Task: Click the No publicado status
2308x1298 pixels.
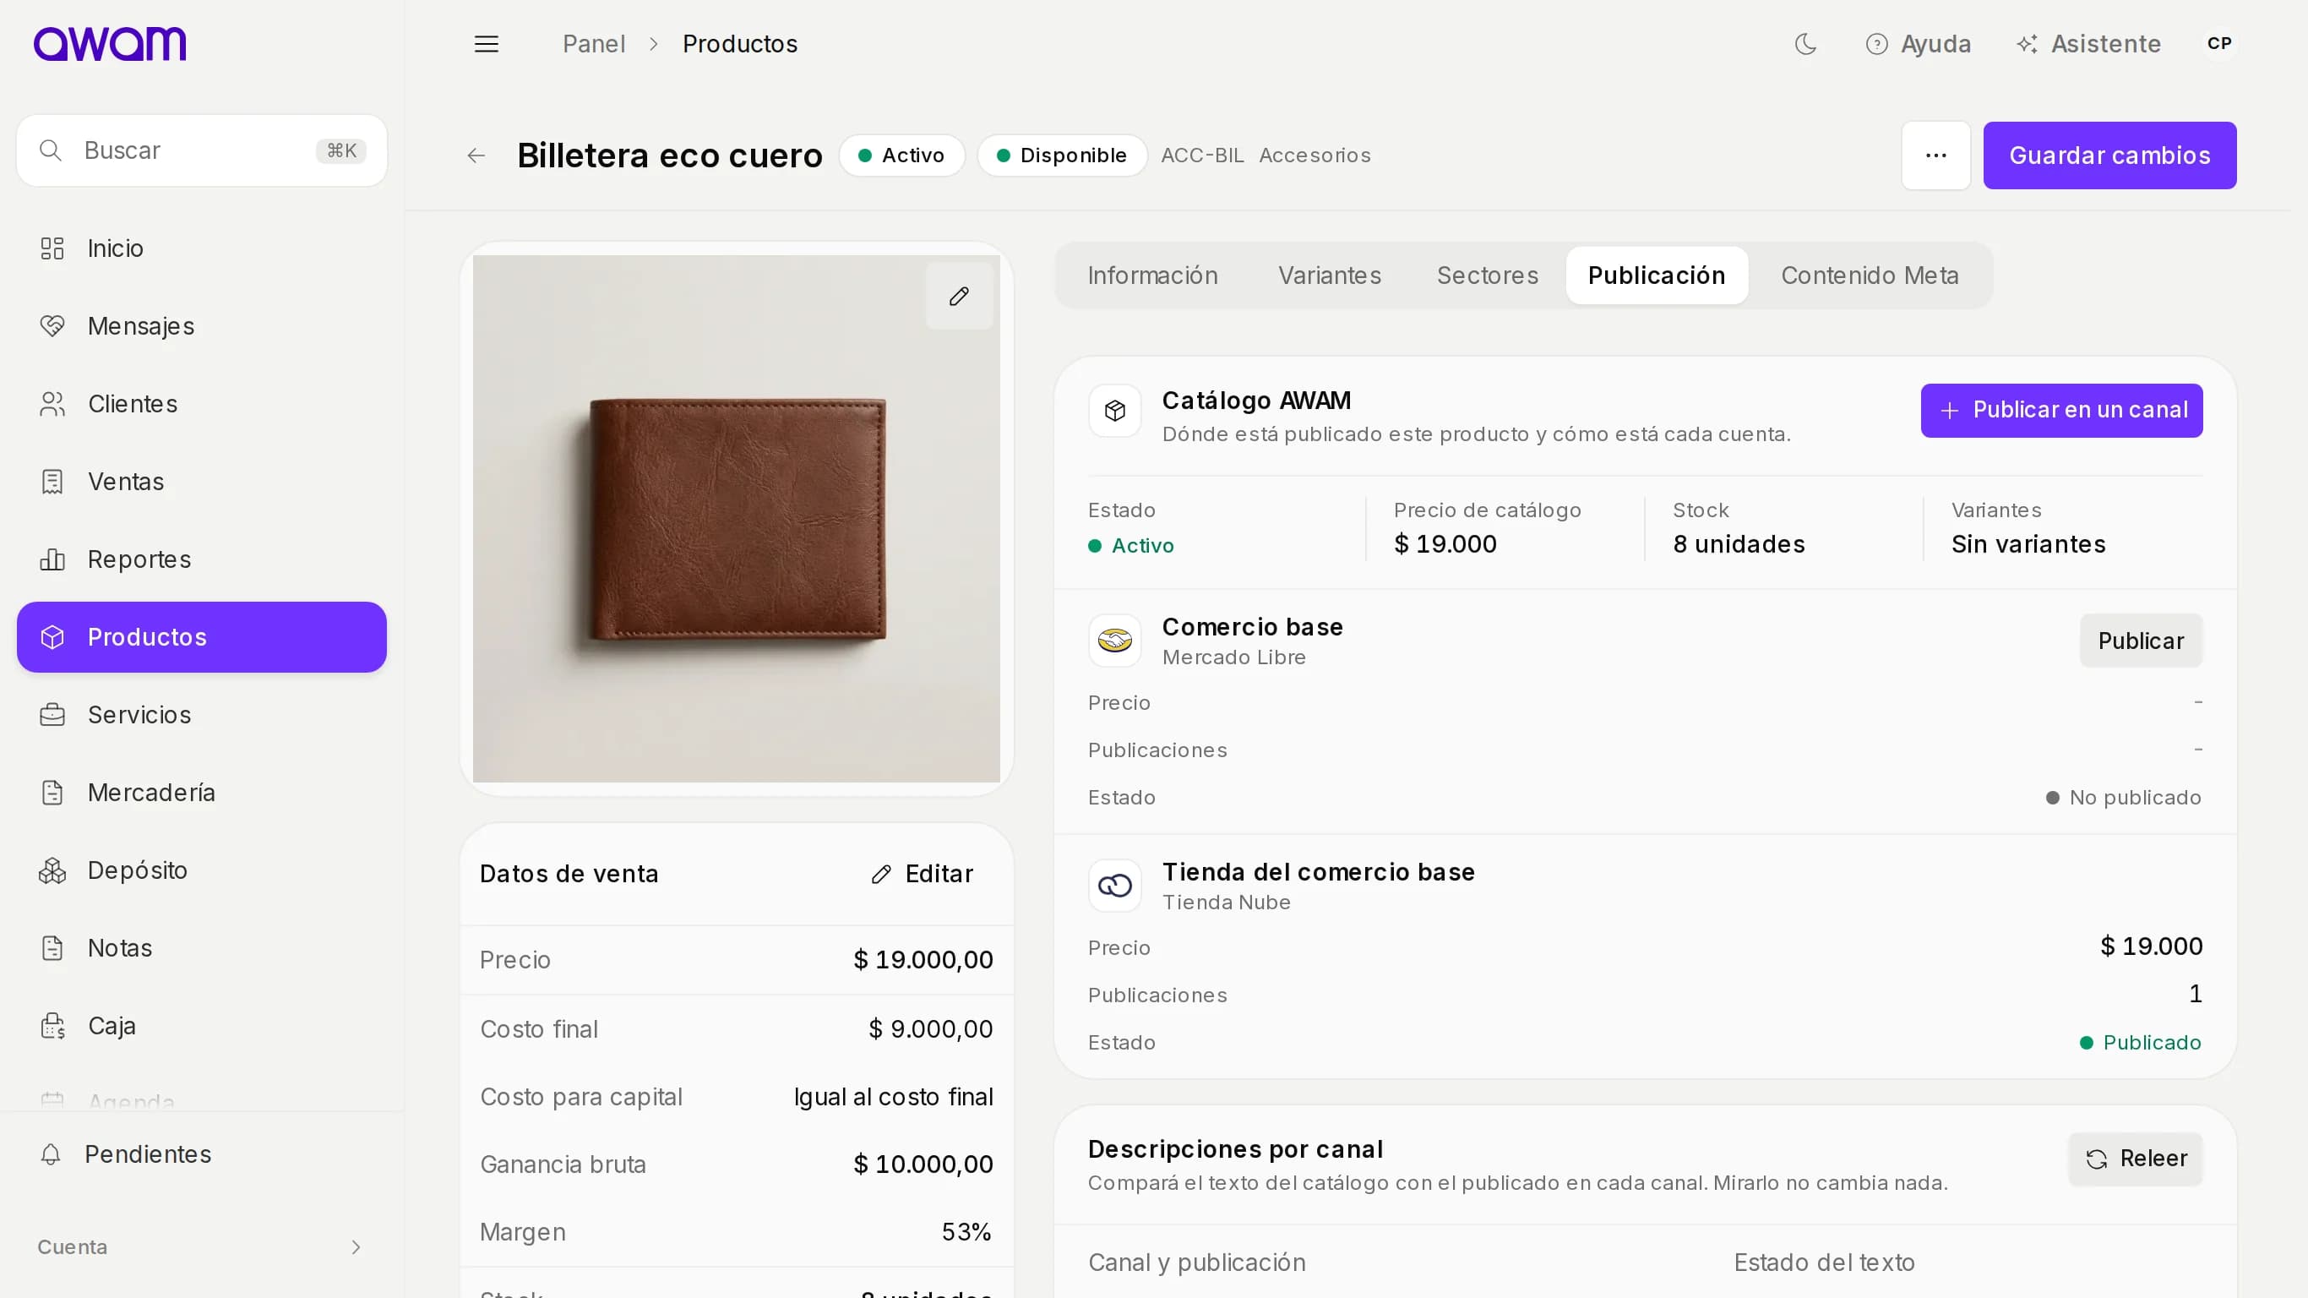Action: (2122, 798)
